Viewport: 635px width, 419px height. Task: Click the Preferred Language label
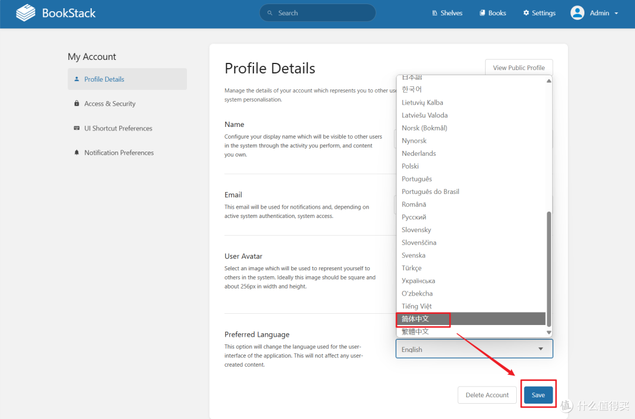[257, 334]
